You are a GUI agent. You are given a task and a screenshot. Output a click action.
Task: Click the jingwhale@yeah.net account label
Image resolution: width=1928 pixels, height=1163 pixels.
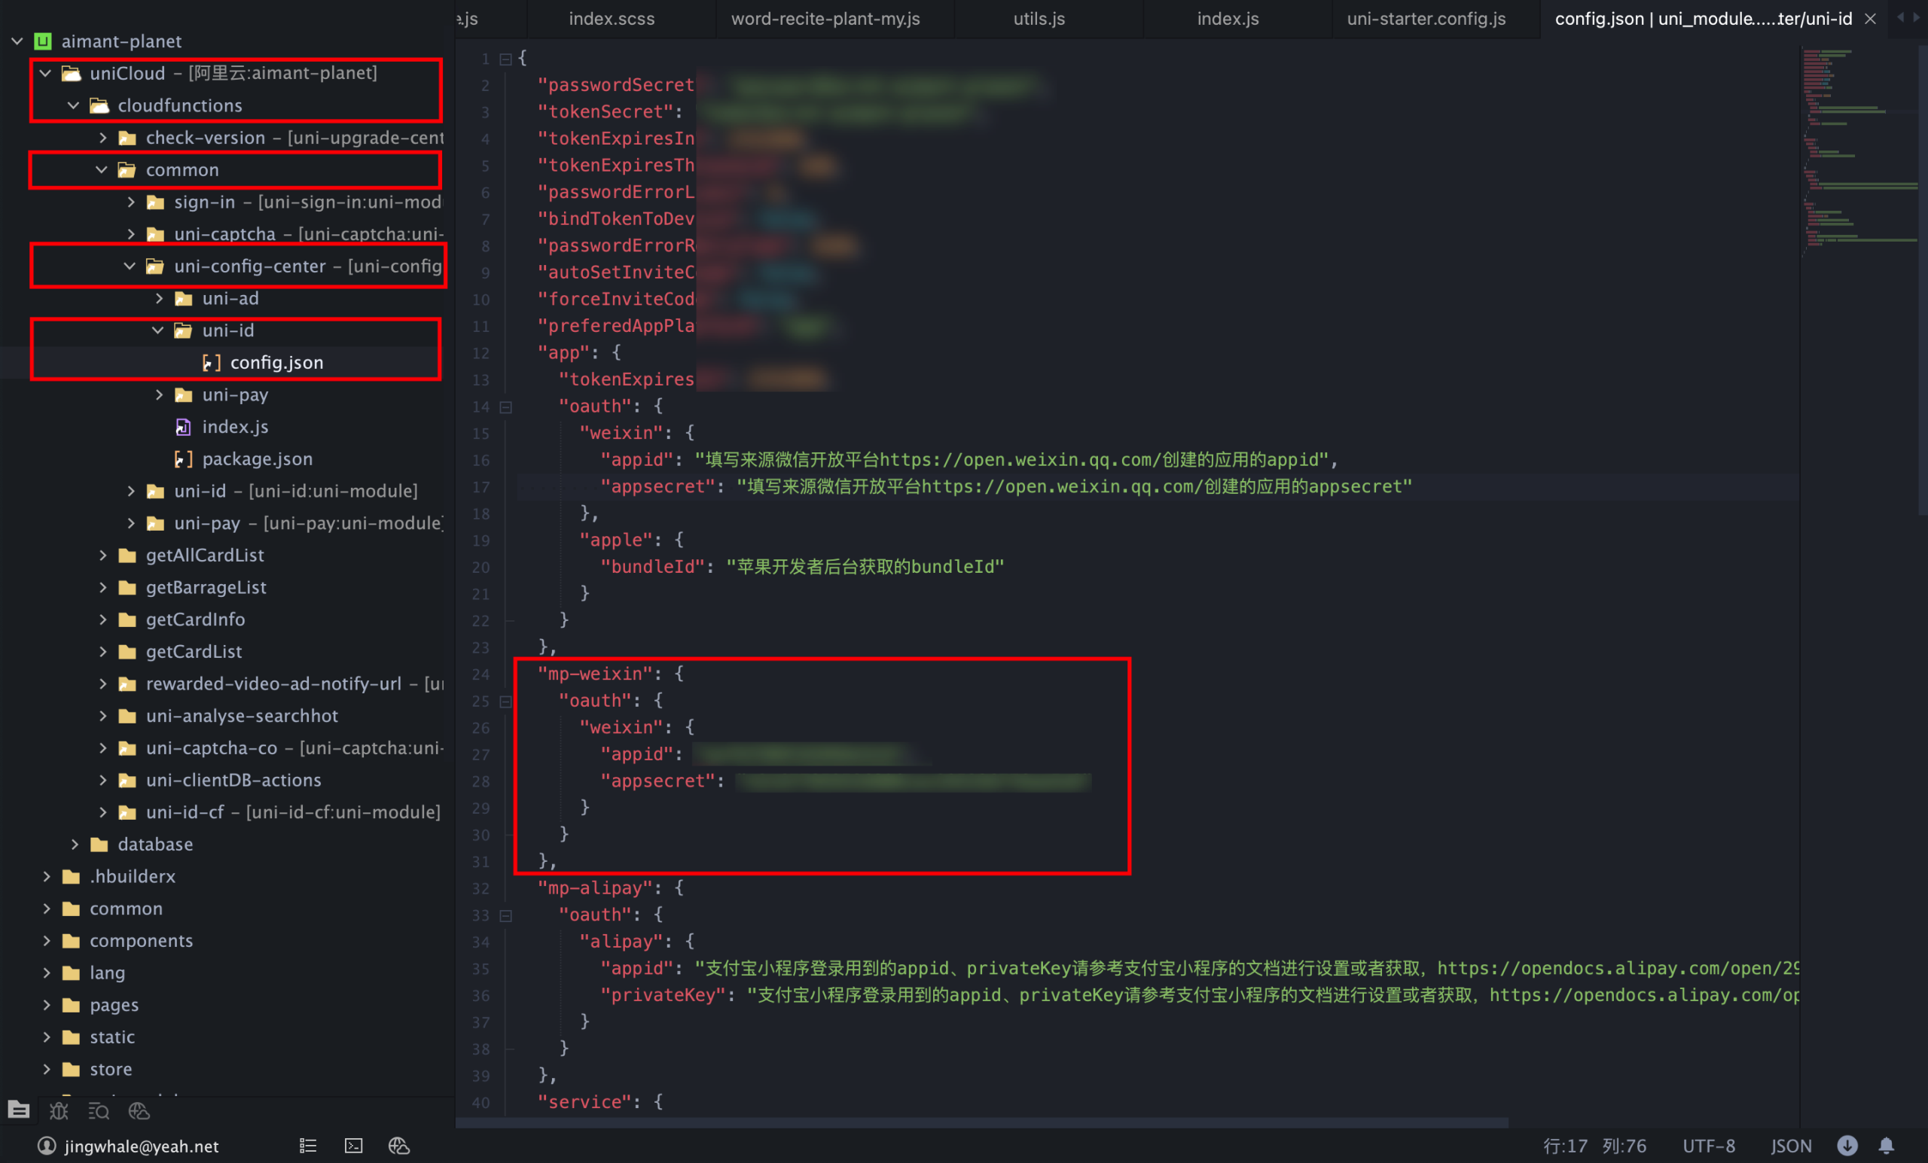point(142,1146)
